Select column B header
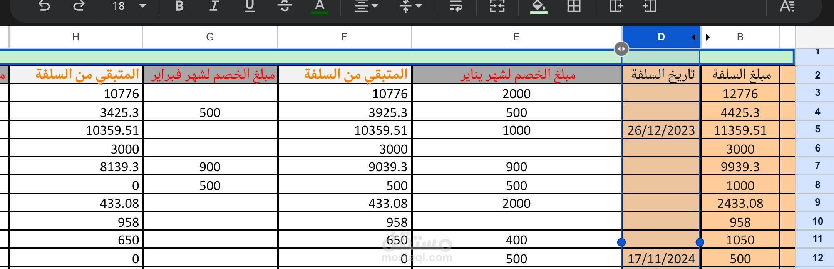Viewport: 834px width, 269px height. [x=740, y=37]
